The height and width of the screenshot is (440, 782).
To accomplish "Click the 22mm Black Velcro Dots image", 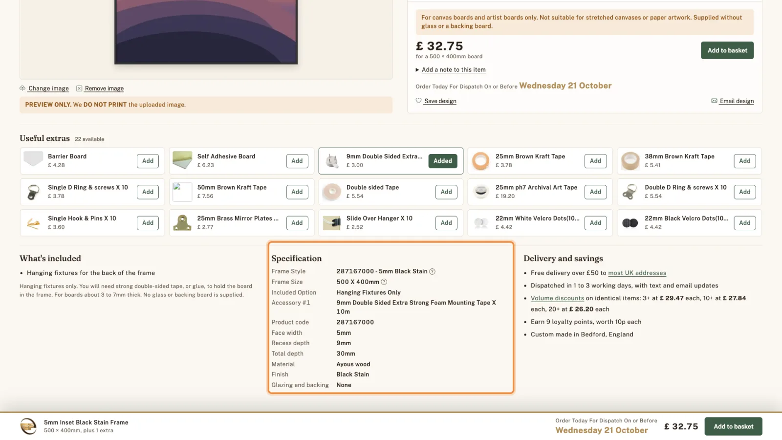I will tap(630, 223).
